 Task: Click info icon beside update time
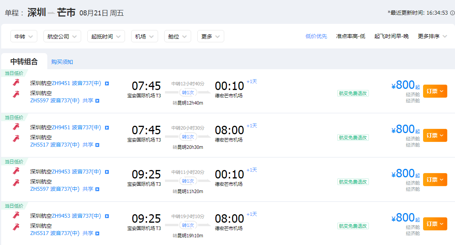coord(452,13)
